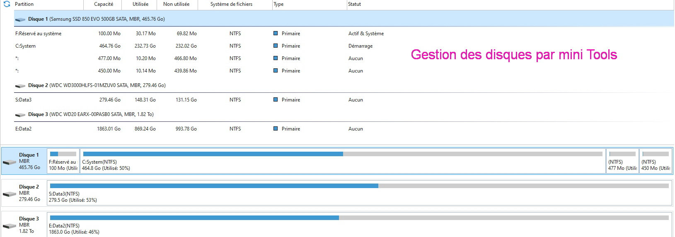Click the Disque 3 drive icon in list

click(x=20, y=115)
